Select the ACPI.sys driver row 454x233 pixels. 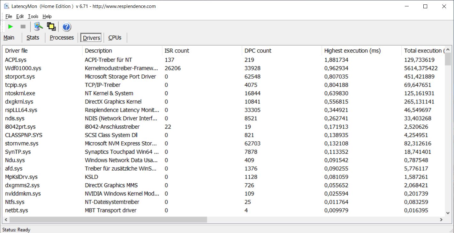point(223,60)
